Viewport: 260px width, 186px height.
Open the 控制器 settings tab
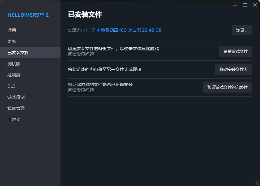(x=14, y=75)
